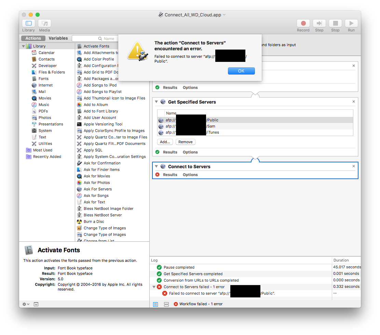Select the Ask for Confirmation action

pyautogui.click(x=102, y=163)
